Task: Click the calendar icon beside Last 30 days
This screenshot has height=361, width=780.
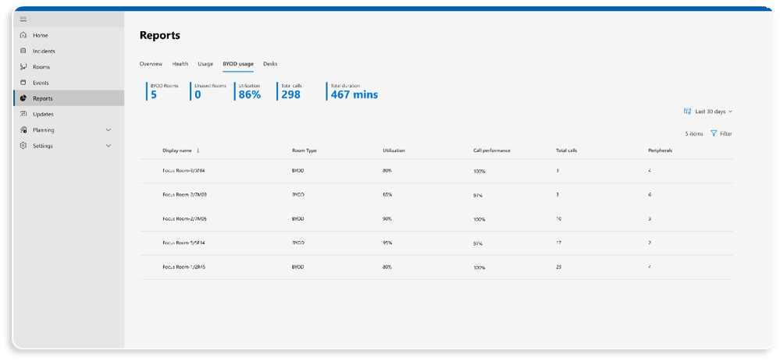Action: coord(687,111)
